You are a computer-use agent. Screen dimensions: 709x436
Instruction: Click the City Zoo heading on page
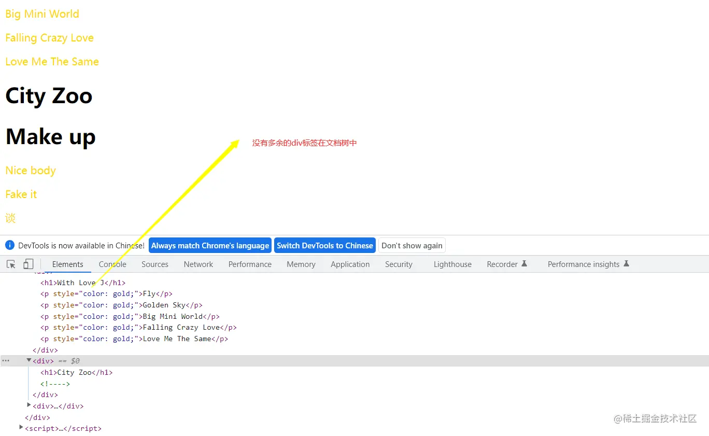(49, 96)
